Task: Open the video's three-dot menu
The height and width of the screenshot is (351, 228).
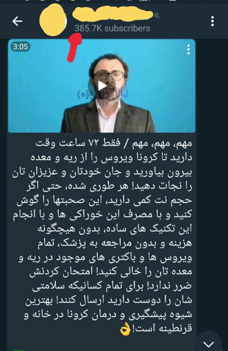Action: pos(189,50)
